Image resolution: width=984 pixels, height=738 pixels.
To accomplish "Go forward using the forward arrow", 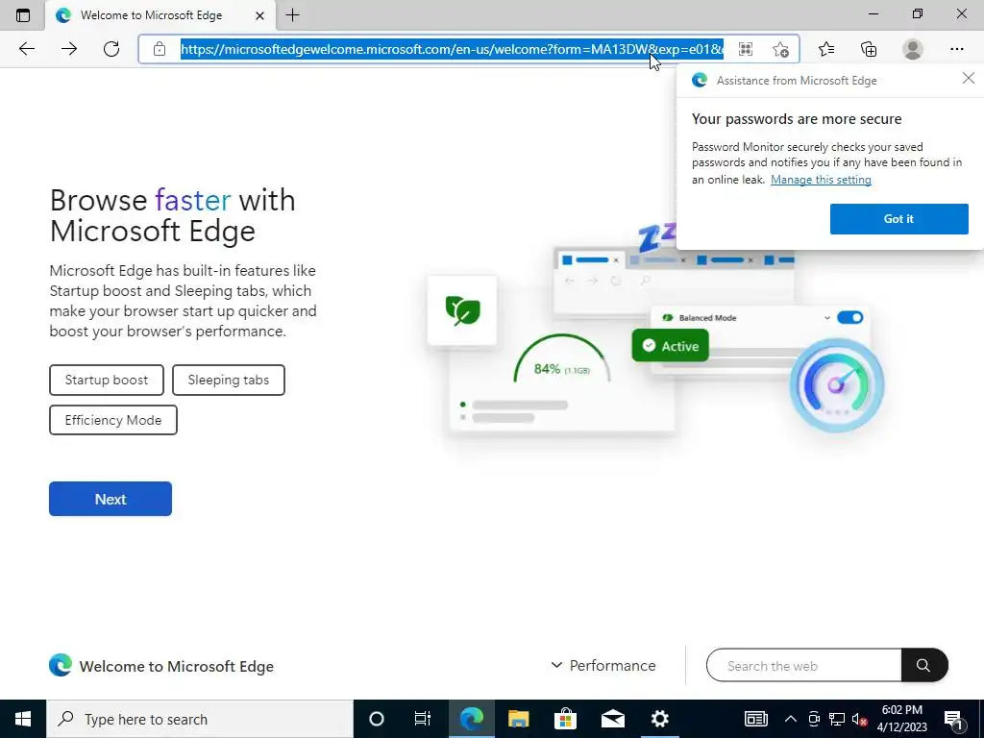I will 69,49.
